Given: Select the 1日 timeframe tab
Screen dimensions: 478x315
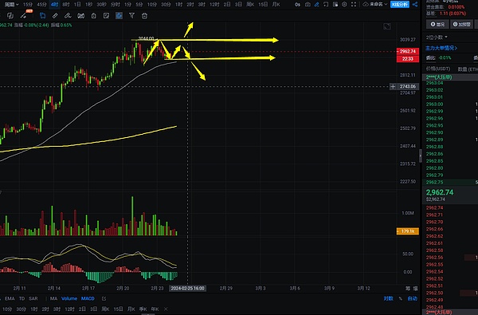Looking at the screenshot, I should tap(77, 4).
